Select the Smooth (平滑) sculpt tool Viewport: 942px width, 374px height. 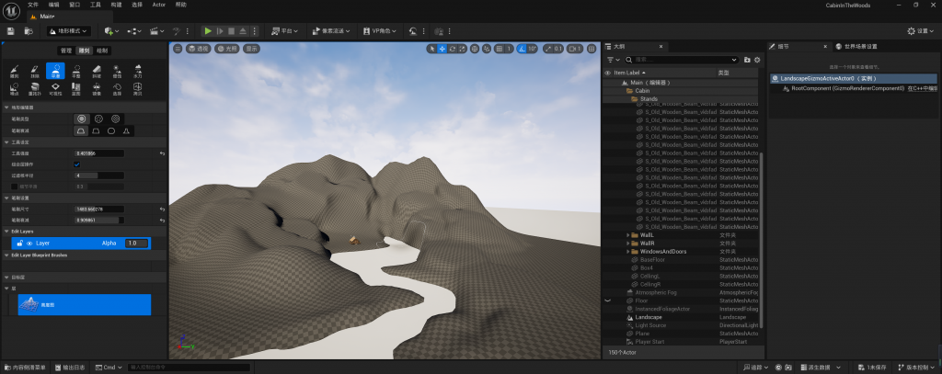click(x=56, y=71)
